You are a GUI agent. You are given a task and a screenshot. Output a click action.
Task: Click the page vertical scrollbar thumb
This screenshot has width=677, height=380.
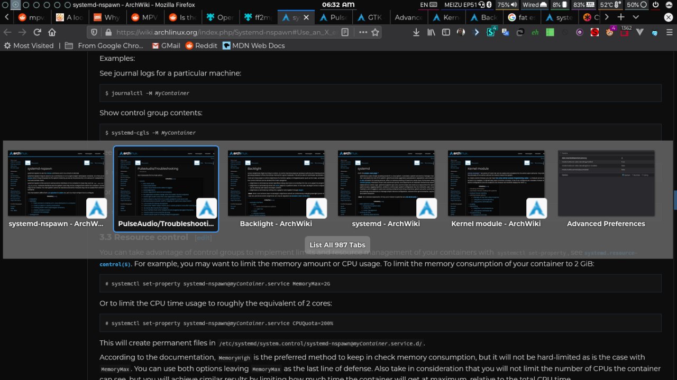pos(674,200)
